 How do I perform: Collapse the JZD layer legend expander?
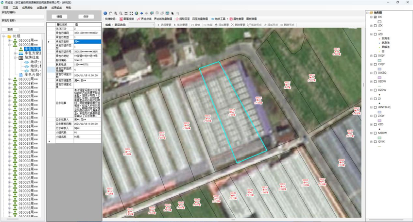371,34
